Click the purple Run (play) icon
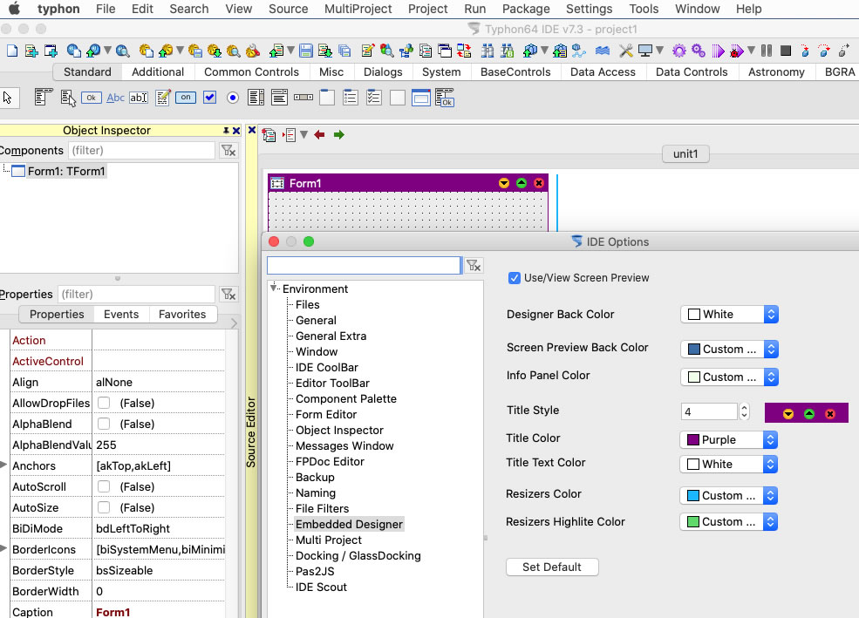The width and height of the screenshot is (859, 618). coord(718,51)
